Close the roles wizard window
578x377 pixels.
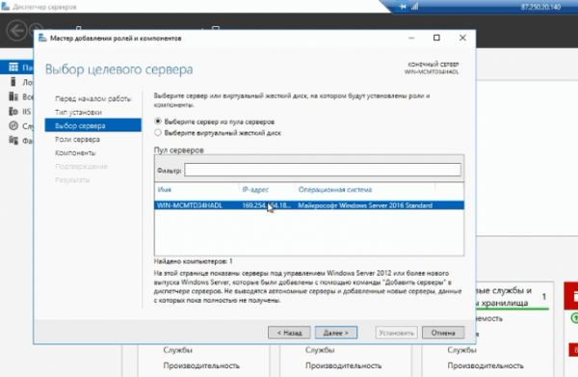click(x=462, y=38)
